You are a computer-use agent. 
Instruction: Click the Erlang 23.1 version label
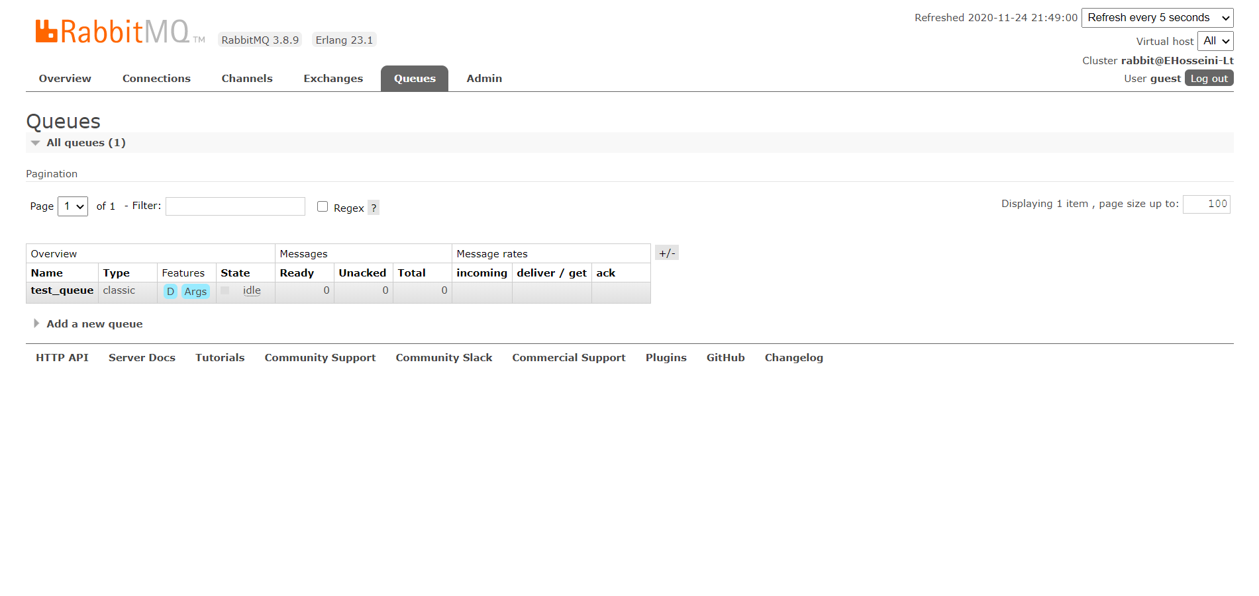point(344,40)
